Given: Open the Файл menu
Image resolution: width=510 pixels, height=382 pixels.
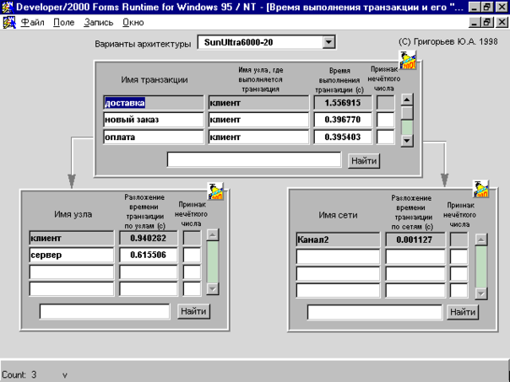Looking at the screenshot, I should coord(32,23).
